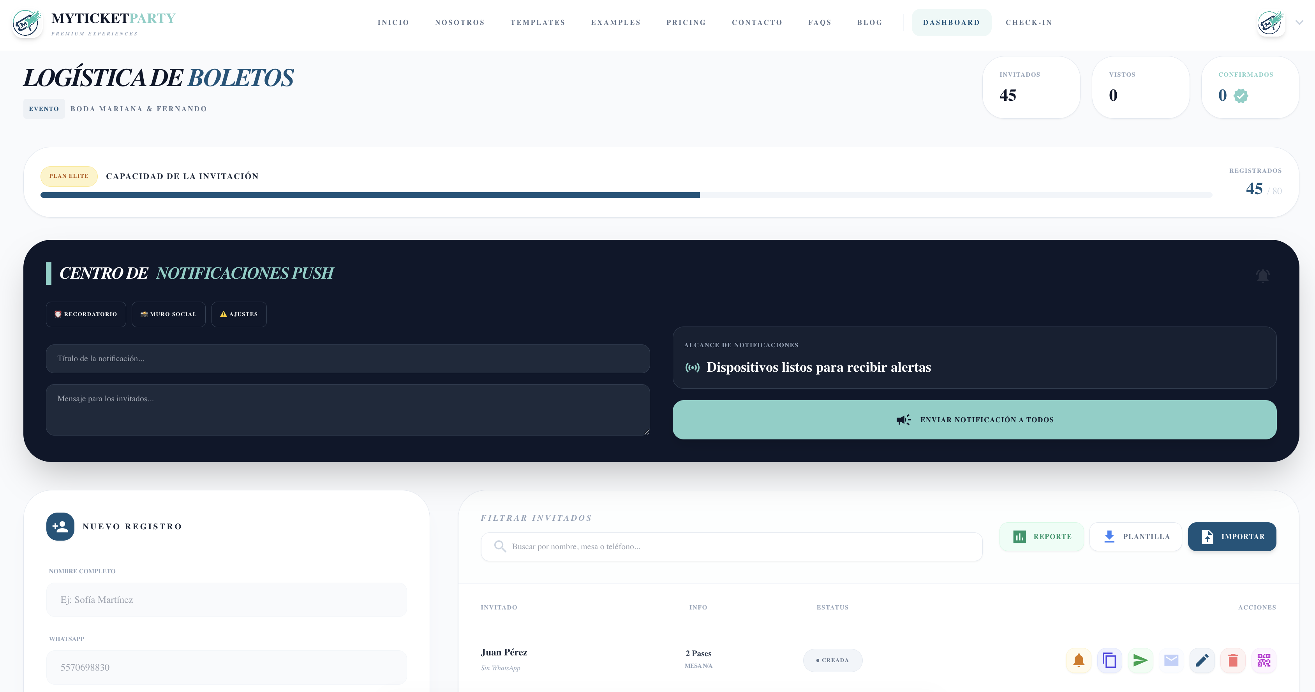Select the Ajustes notification preset

[239, 314]
